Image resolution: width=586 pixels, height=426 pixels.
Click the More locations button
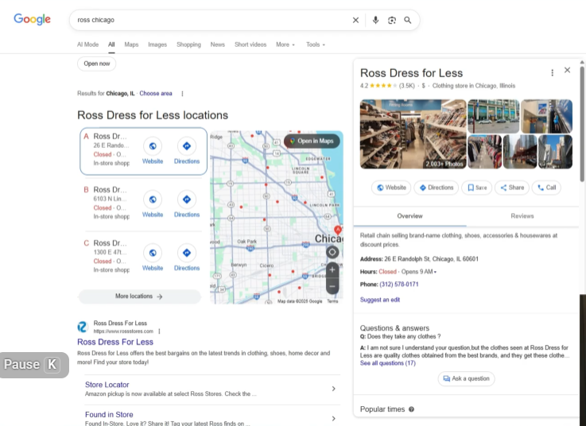tap(139, 296)
